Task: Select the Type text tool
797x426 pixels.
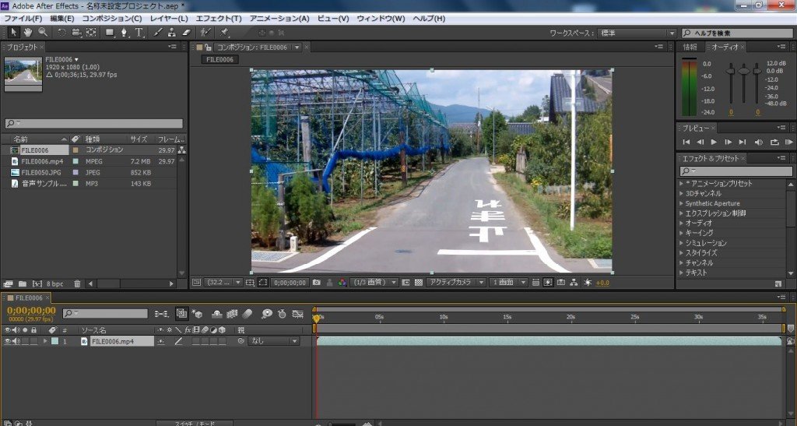Action: (x=139, y=32)
